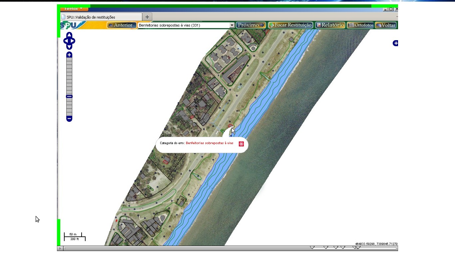Pan the map north with up arrow
This screenshot has height=255, width=455.
point(69,35)
